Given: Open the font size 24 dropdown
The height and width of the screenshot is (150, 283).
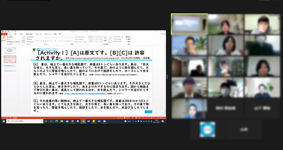Looking at the screenshot, I should coord(49,38).
